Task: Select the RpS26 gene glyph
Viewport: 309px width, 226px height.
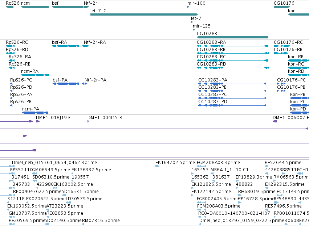Action: [x=10, y=7]
